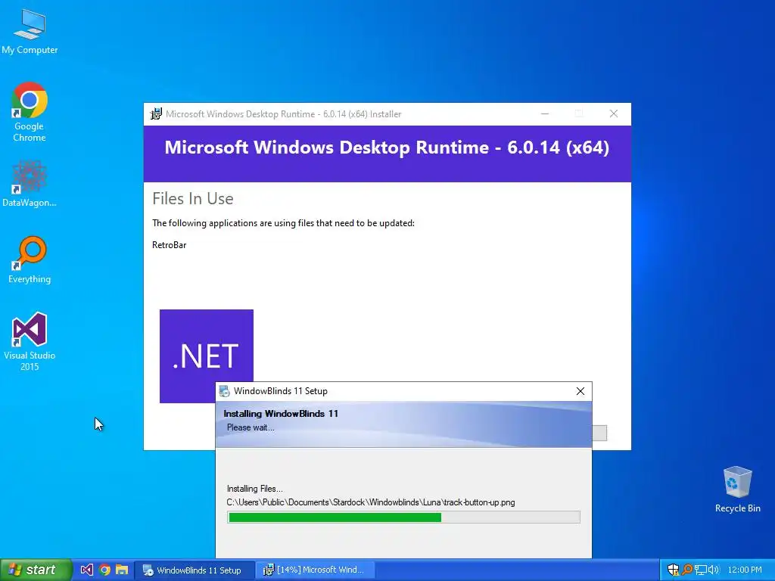The width and height of the screenshot is (775, 581).
Task: Click the 'Installing Files...' status text
Action: [x=254, y=489]
